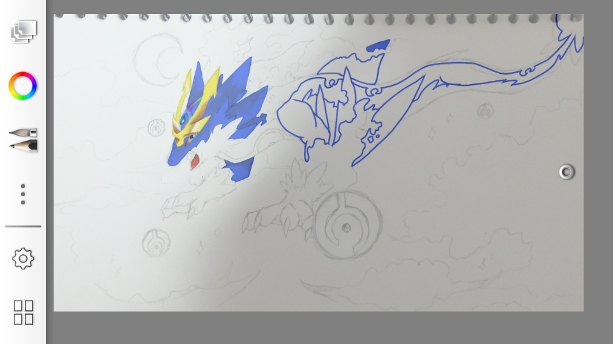Open the brush and pencil selector
The height and width of the screenshot is (344, 613).
tap(23, 140)
